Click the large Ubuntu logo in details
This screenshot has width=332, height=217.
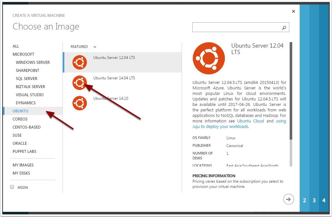click(209, 59)
